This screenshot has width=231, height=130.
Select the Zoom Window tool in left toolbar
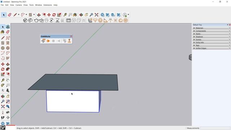click(8, 101)
